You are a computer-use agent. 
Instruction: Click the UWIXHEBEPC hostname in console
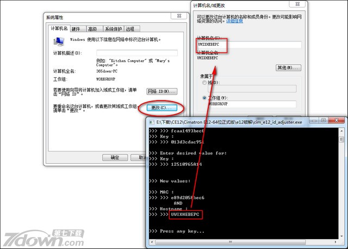(185, 214)
